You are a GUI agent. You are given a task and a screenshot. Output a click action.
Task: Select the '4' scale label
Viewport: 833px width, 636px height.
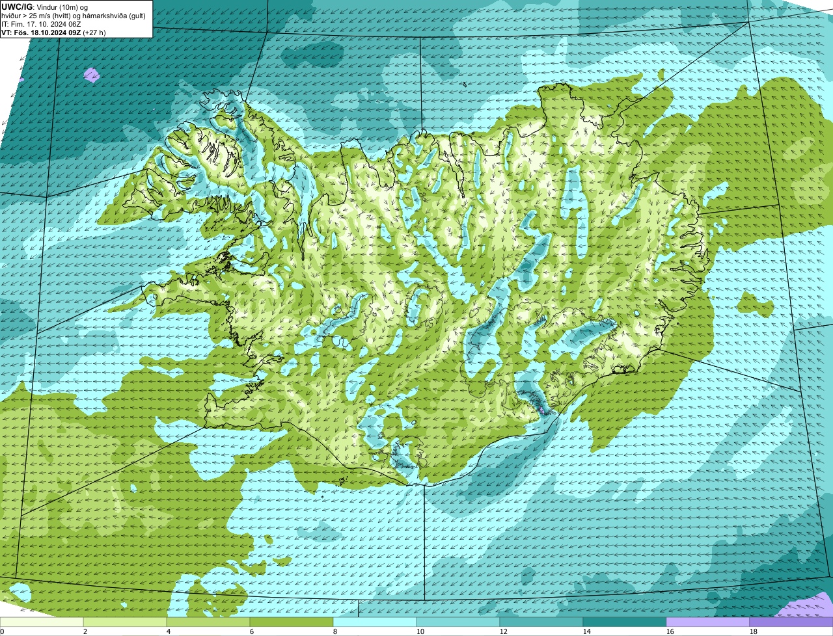tap(169, 631)
